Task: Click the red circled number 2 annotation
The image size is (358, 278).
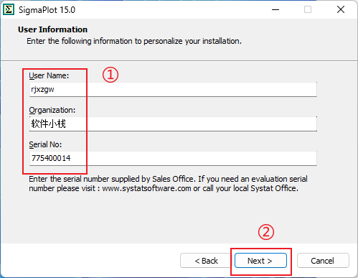Action: pos(266,232)
